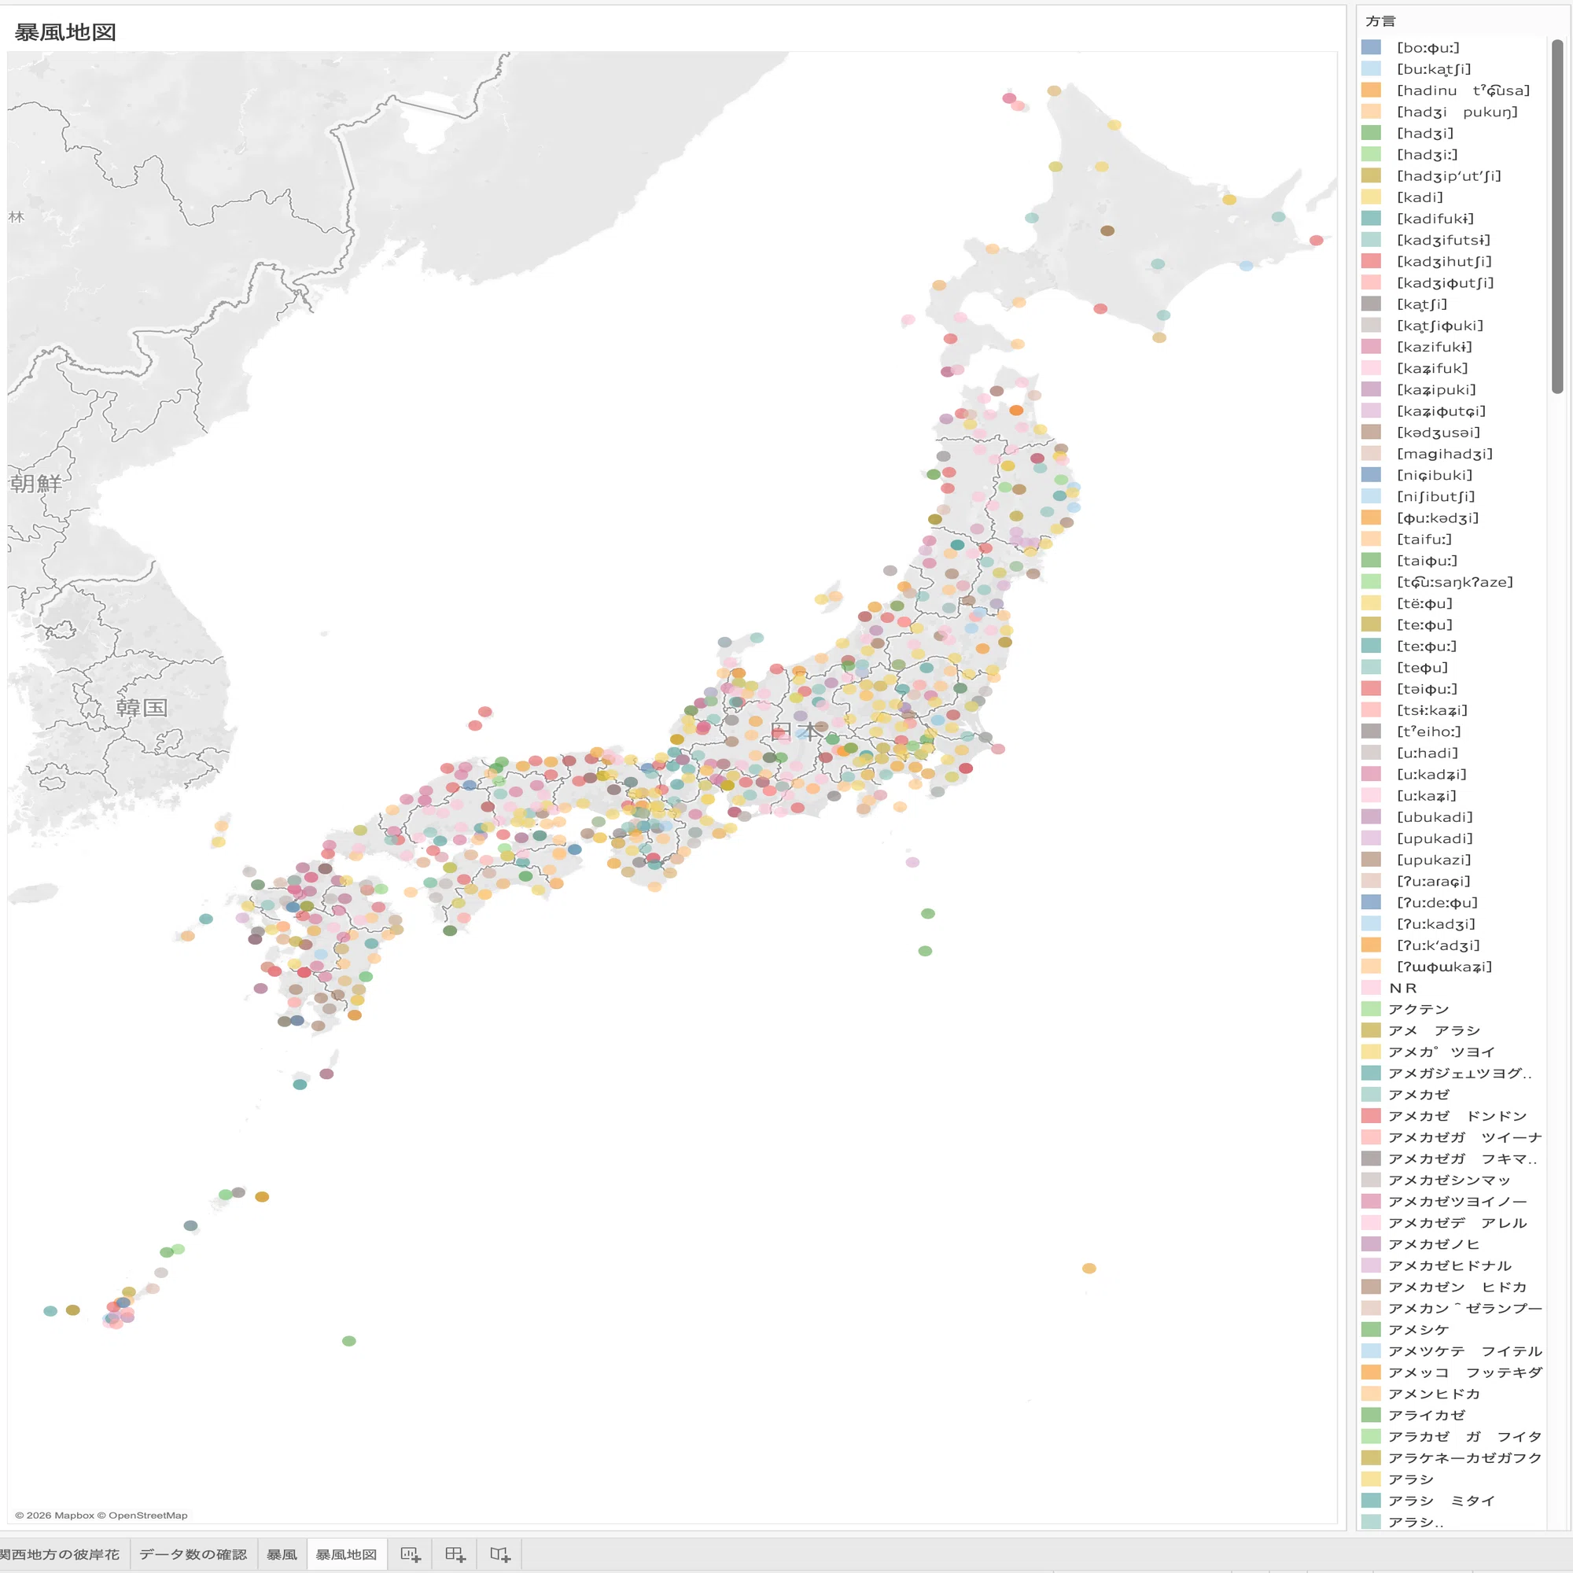
Task: Click the [hadʒi] legend color swatch
Action: (x=1371, y=133)
